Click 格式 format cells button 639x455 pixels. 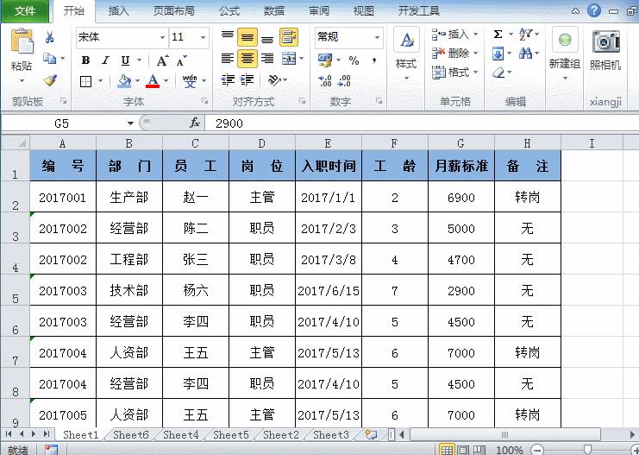point(454,73)
